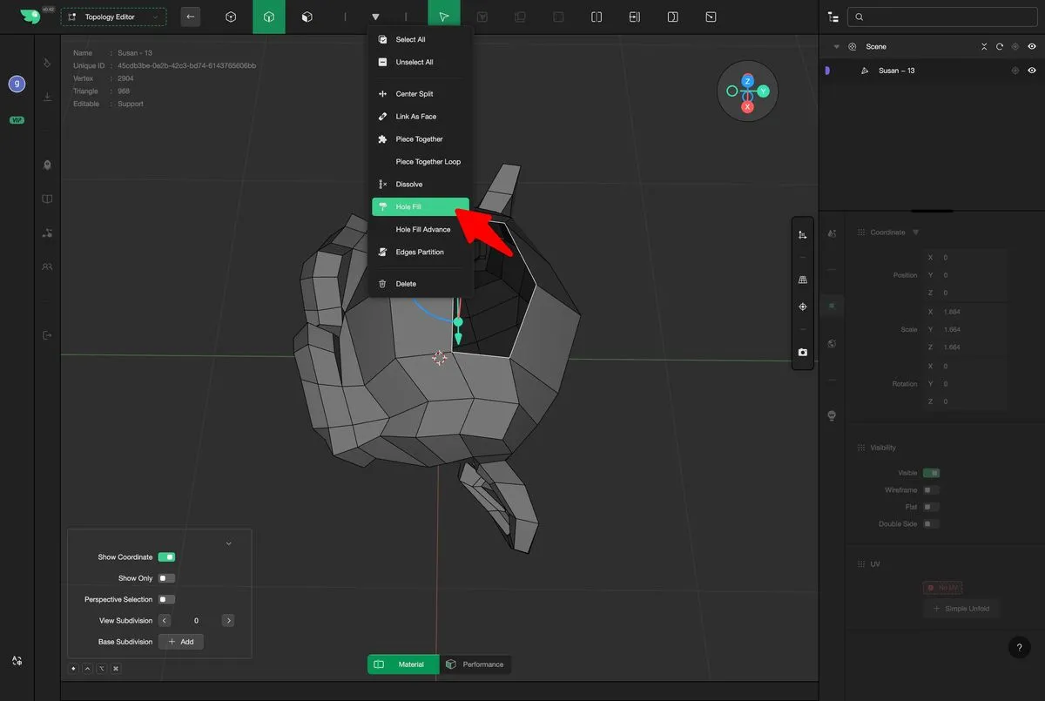Increase View Subdivision with right arrow

pos(228,621)
